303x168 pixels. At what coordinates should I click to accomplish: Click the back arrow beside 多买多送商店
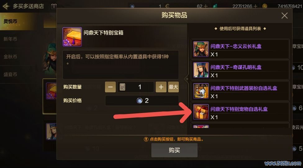[x=6, y=6]
